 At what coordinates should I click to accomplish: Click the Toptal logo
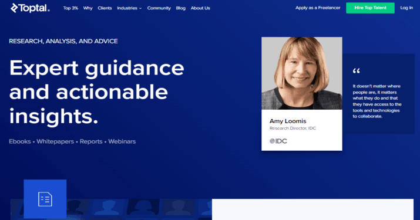30,8
